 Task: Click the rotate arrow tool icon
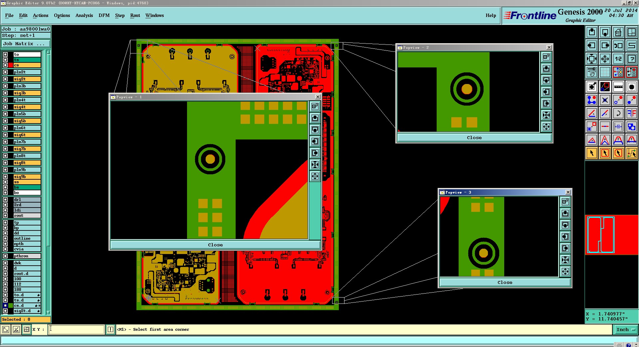point(618,113)
